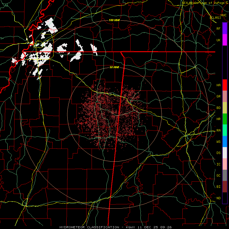Click the HR dark green color swatch
The image size is (229, 229).
tap(225, 119)
